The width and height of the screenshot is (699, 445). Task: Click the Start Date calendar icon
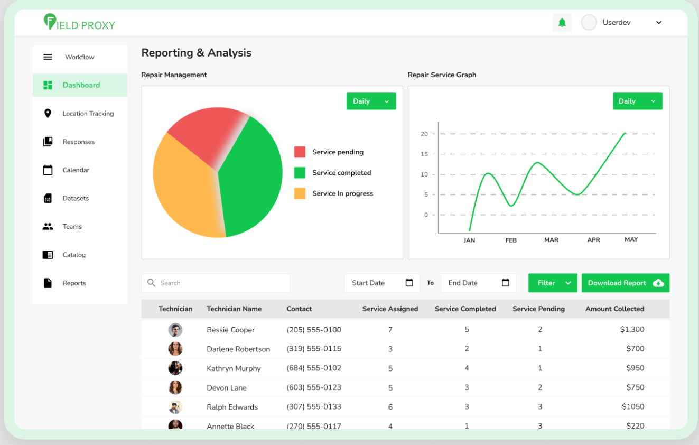[409, 283]
